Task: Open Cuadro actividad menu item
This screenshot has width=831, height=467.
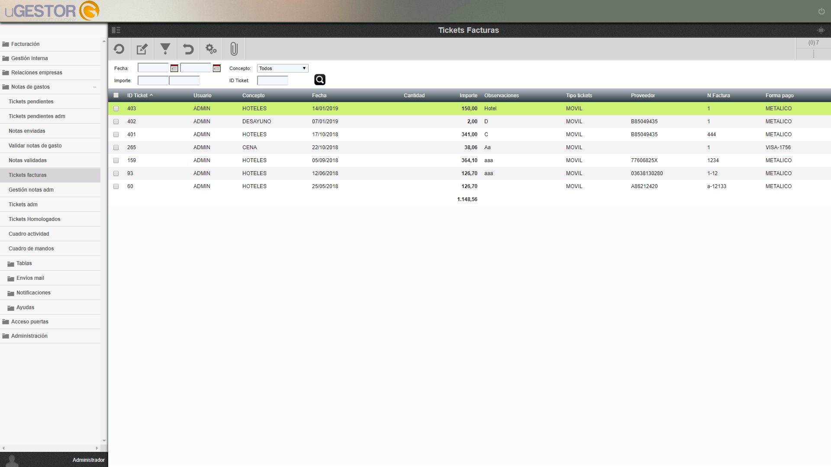Action: point(50,234)
